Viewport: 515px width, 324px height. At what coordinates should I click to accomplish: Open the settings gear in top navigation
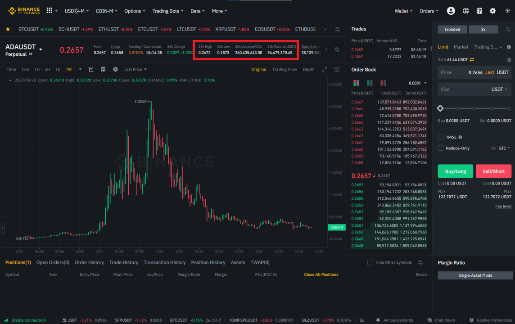coord(492,11)
